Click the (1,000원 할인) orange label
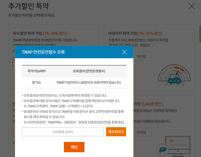This screenshot has width=201, height=157. click(152, 104)
